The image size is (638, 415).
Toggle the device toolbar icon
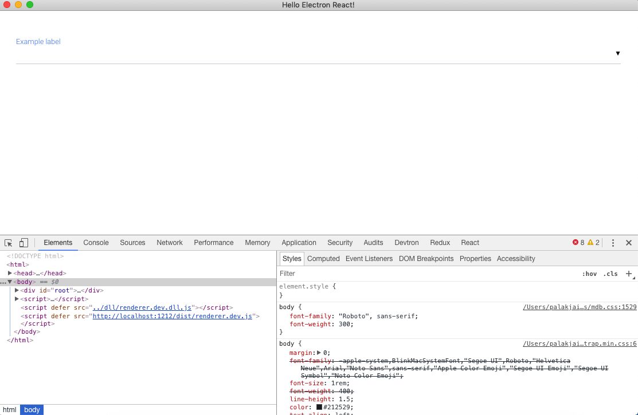click(24, 243)
